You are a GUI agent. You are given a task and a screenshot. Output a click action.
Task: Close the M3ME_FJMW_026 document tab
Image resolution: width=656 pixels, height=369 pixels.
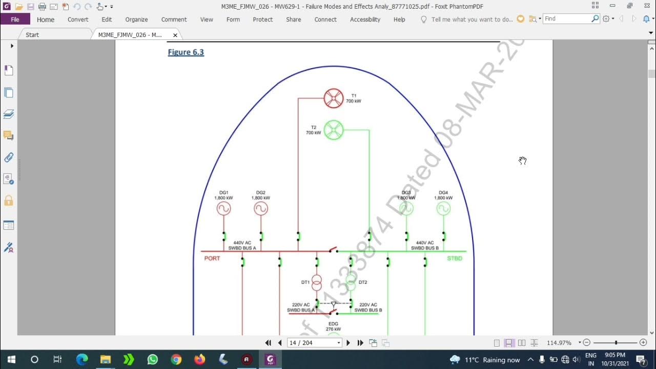click(175, 35)
